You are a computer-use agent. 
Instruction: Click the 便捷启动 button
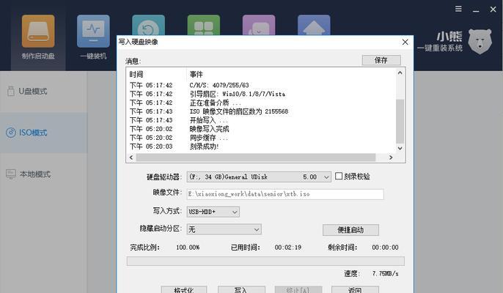(x=350, y=229)
